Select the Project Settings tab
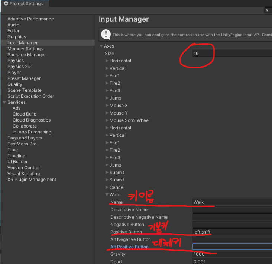Screen dimensions: 272x264 [25, 4]
